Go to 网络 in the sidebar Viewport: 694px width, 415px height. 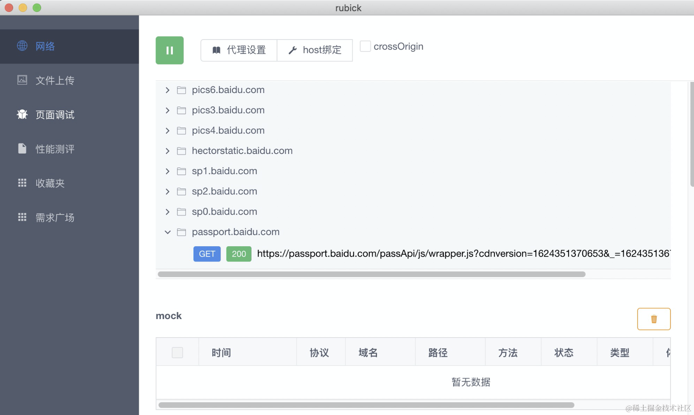[x=69, y=46]
